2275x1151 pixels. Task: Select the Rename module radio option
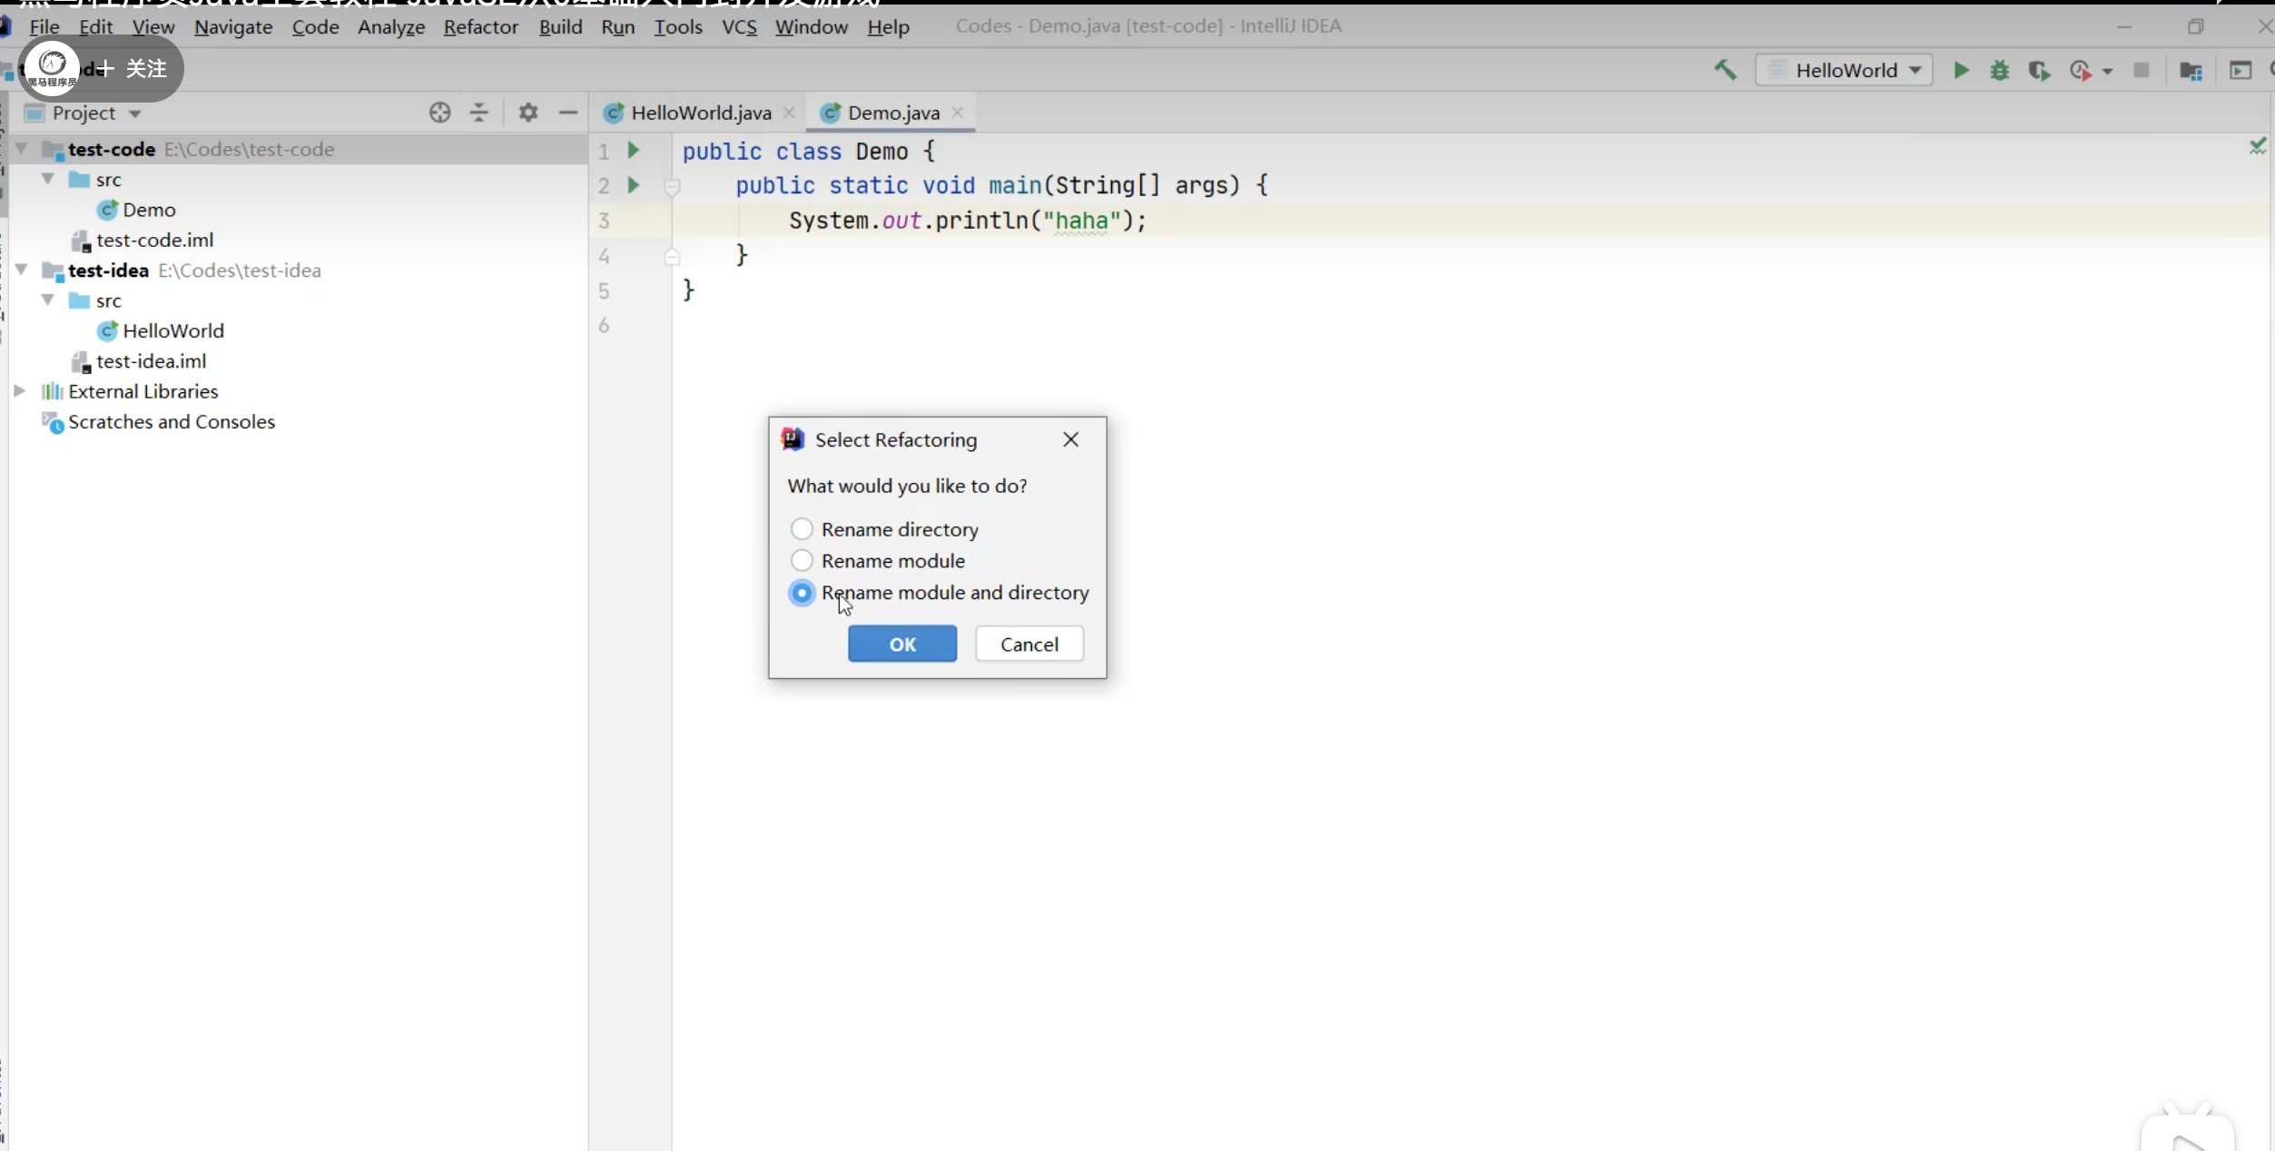coord(801,561)
